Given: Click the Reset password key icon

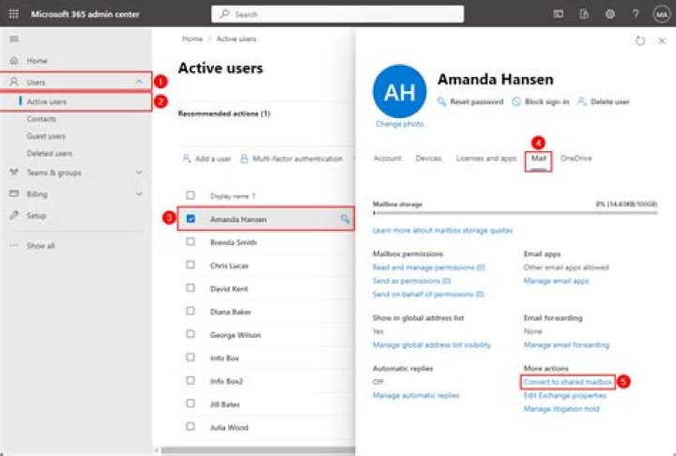Looking at the screenshot, I should (442, 101).
